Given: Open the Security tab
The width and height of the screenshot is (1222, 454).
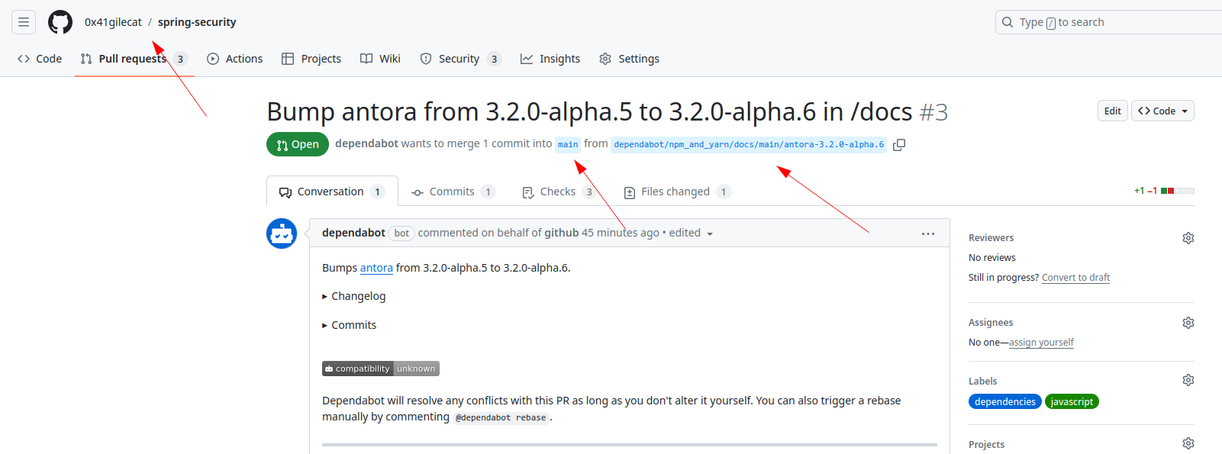Looking at the screenshot, I should tap(461, 59).
